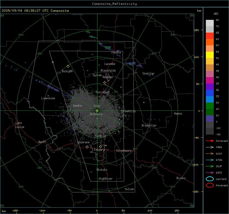Click the cyan 27ZW arrow in legend

[x=210, y=160]
